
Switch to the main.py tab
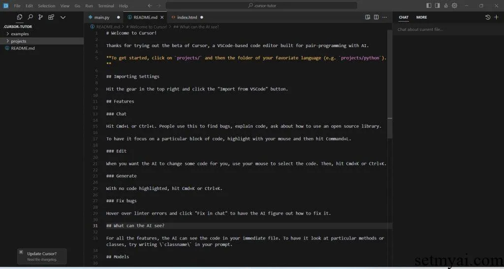101,17
